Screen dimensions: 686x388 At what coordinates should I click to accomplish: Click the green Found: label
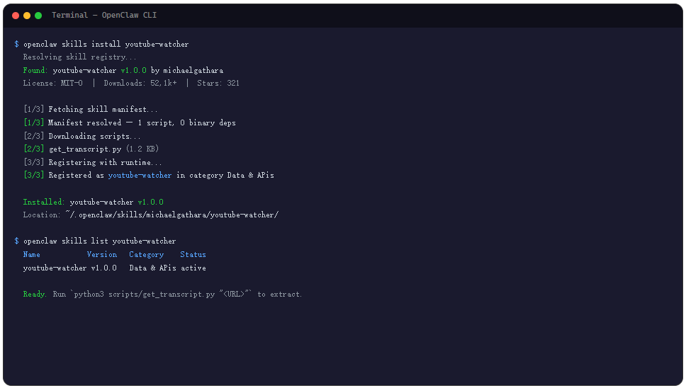tap(35, 70)
